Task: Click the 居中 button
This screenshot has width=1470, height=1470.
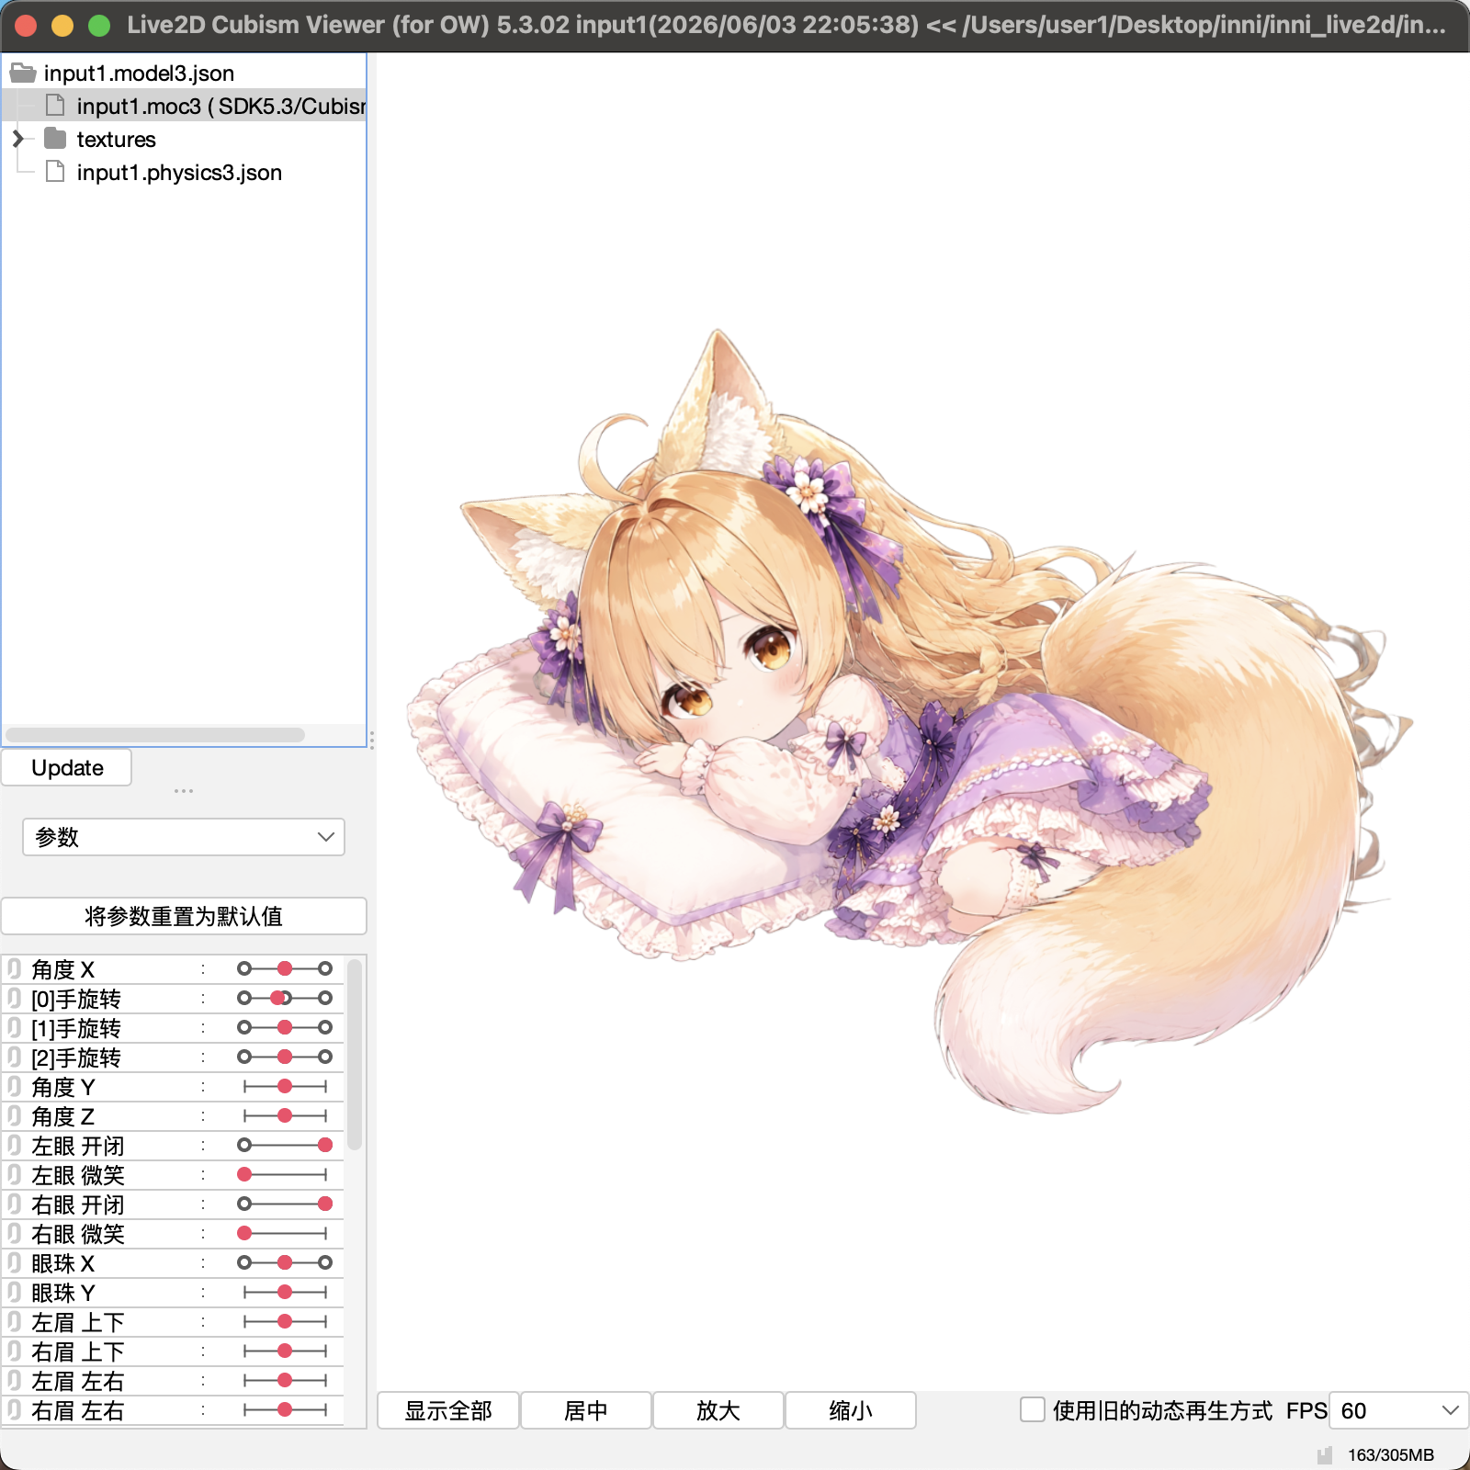Action: pyautogui.click(x=586, y=1410)
